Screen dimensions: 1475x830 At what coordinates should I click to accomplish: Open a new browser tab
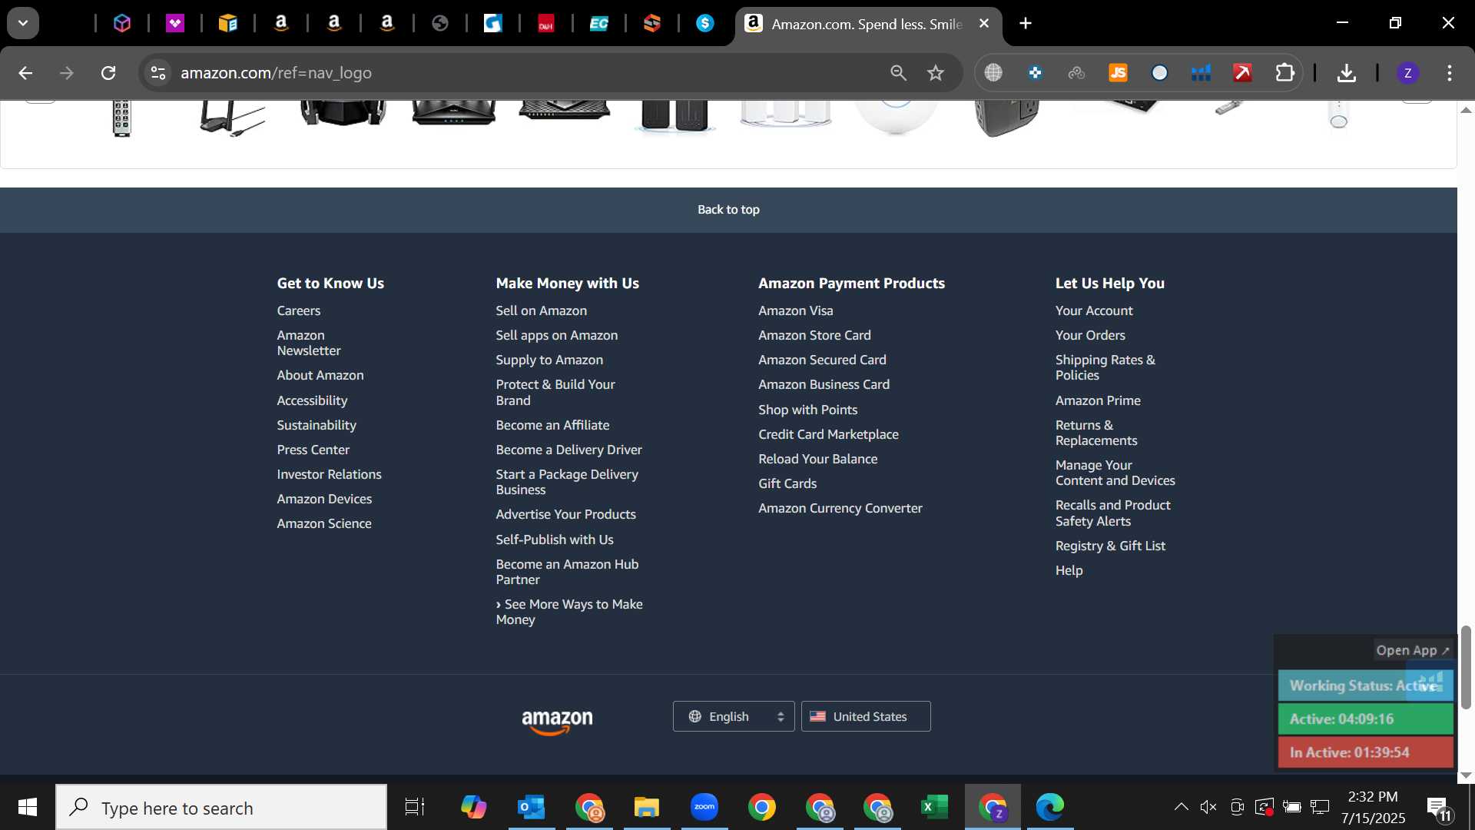point(1025,23)
